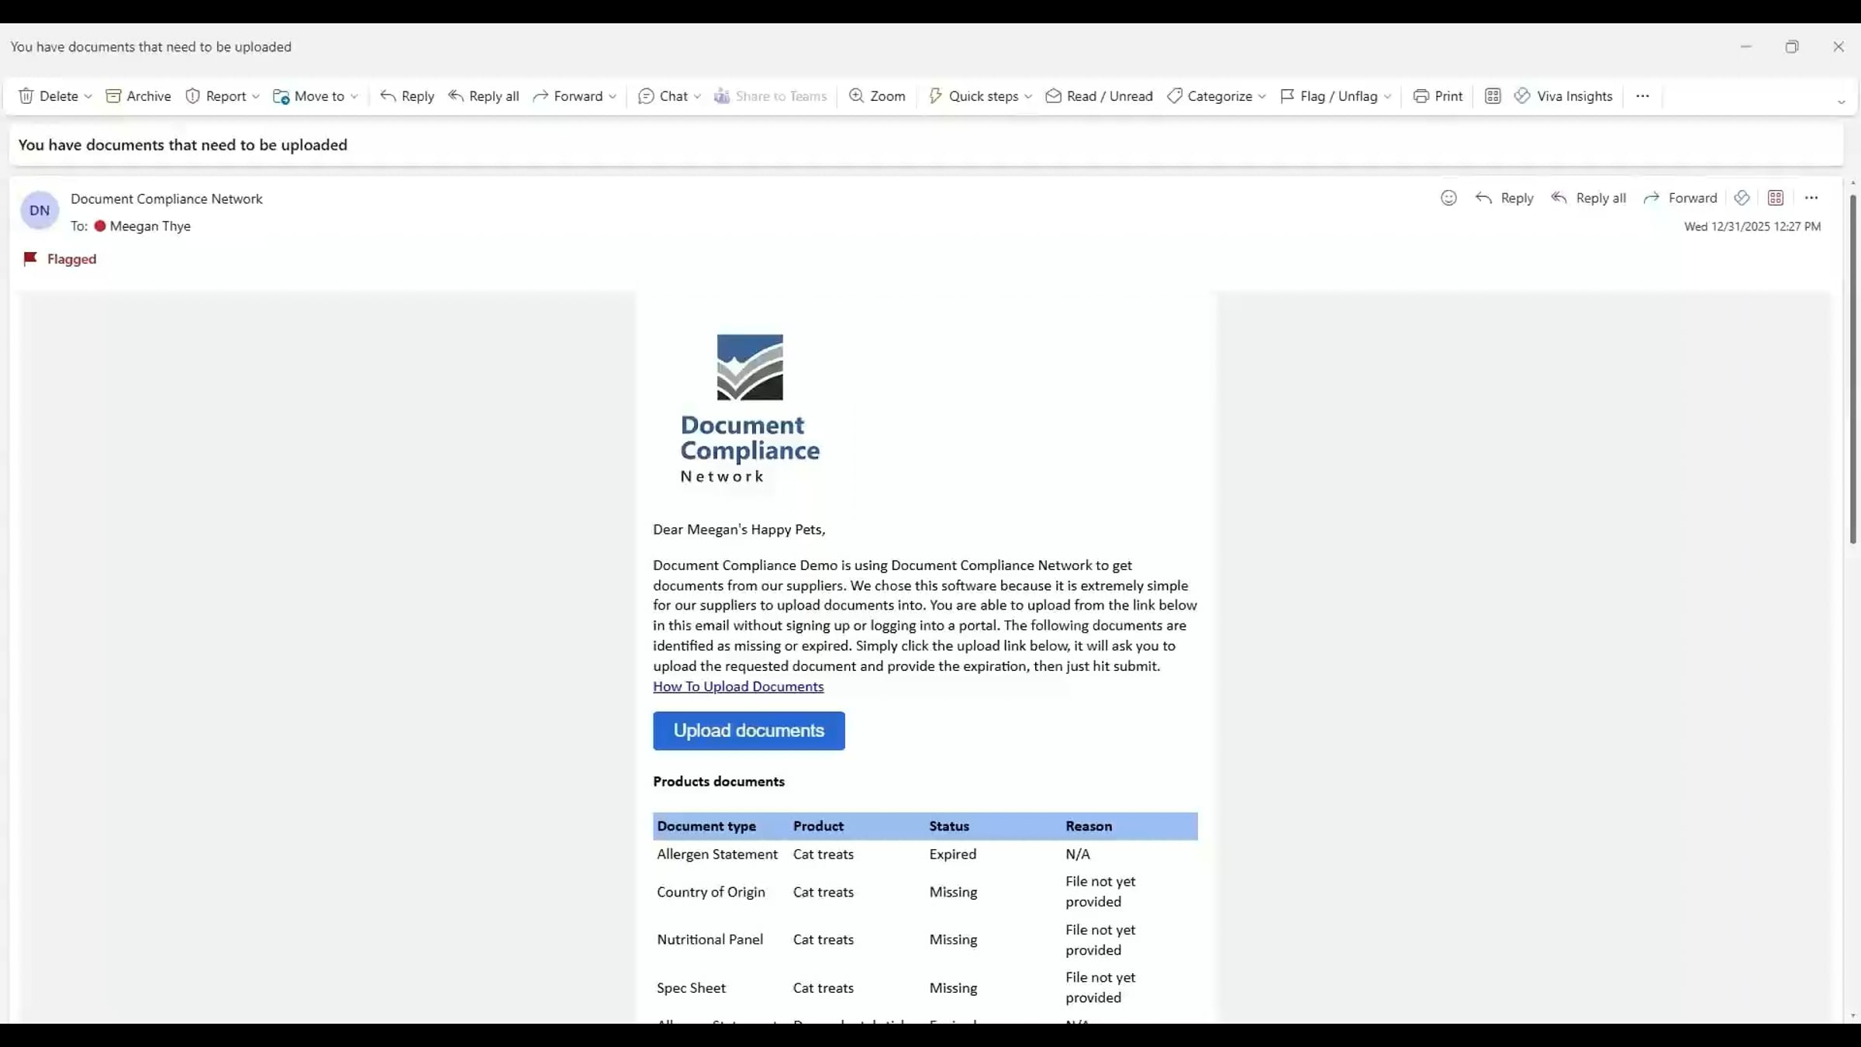The image size is (1861, 1047).
Task: Click Reply in the top toolbar
Action: pos(407,96)
